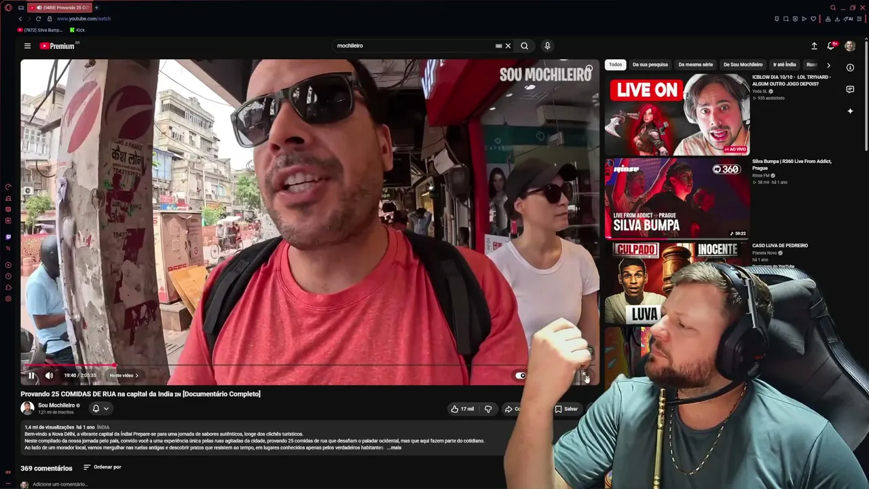
Task: Click the mochileiro search field
Action: click(x=414, y=46)
